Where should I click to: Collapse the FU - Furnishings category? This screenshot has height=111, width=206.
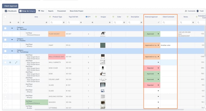tap(12, 51)
